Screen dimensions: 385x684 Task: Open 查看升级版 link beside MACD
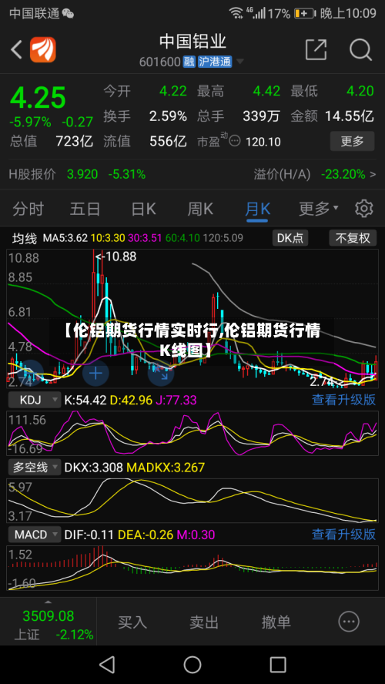click(x=343, y=535)
